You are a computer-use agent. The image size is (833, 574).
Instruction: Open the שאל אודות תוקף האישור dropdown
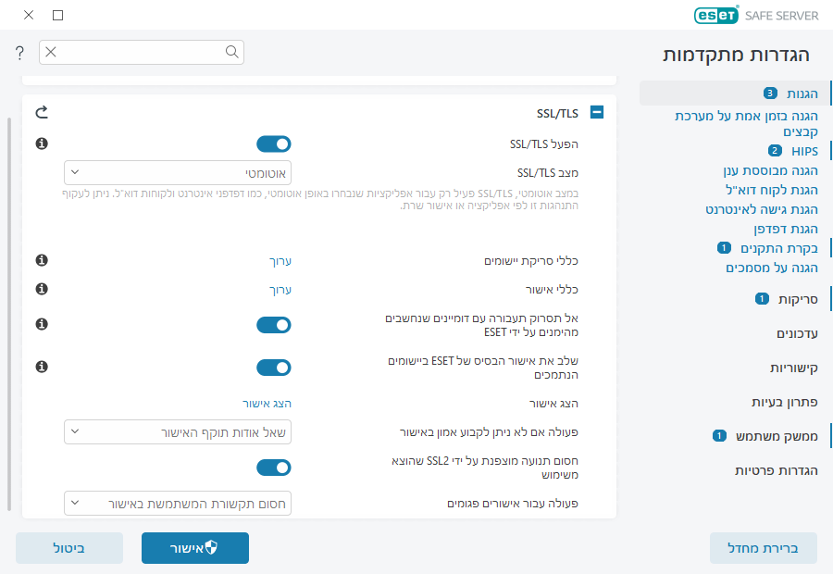coord(178,431)
